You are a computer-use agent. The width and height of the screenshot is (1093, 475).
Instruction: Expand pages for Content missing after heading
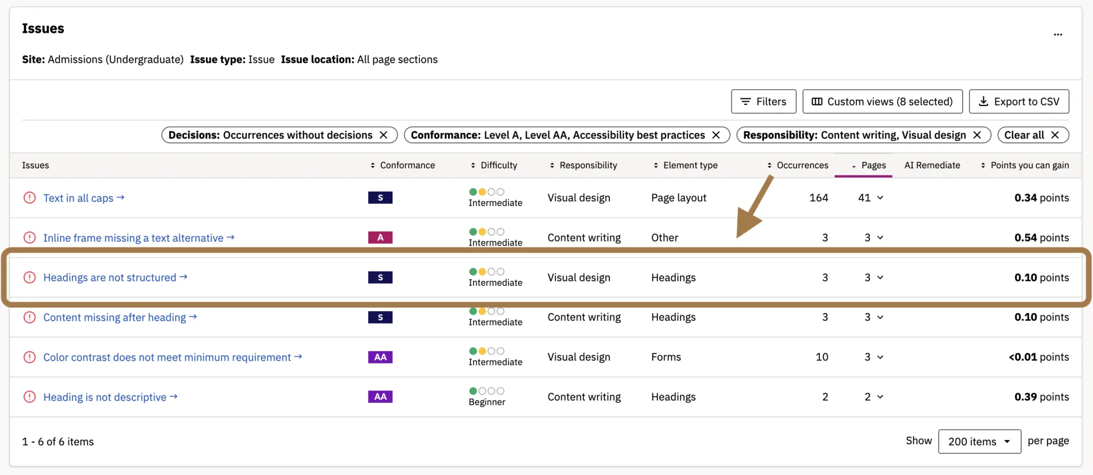click(x=880, y=318)
